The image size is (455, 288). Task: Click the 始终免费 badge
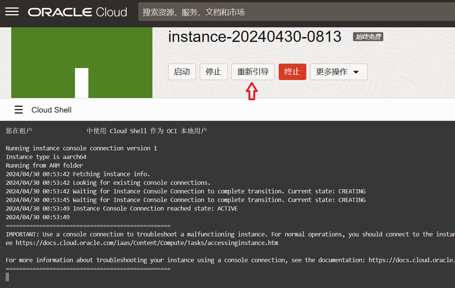pos(368,37)
